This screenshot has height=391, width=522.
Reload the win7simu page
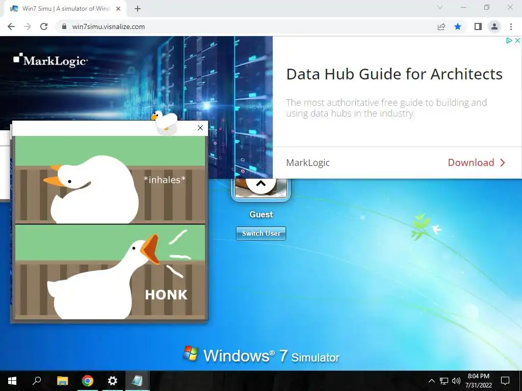(x=44, y=26)
